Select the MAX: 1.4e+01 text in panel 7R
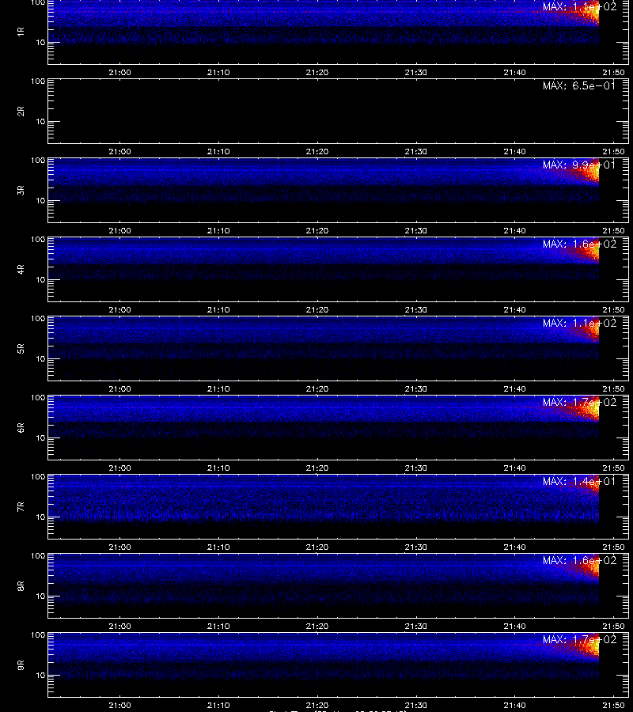Viewport: 633px width, 712px height. point(579,481)
